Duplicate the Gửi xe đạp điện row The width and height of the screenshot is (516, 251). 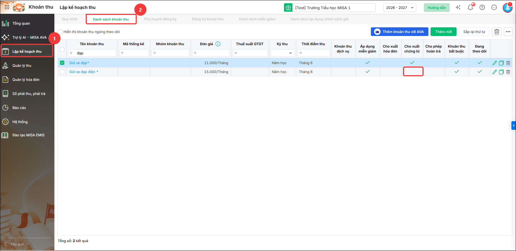[501, 72]
